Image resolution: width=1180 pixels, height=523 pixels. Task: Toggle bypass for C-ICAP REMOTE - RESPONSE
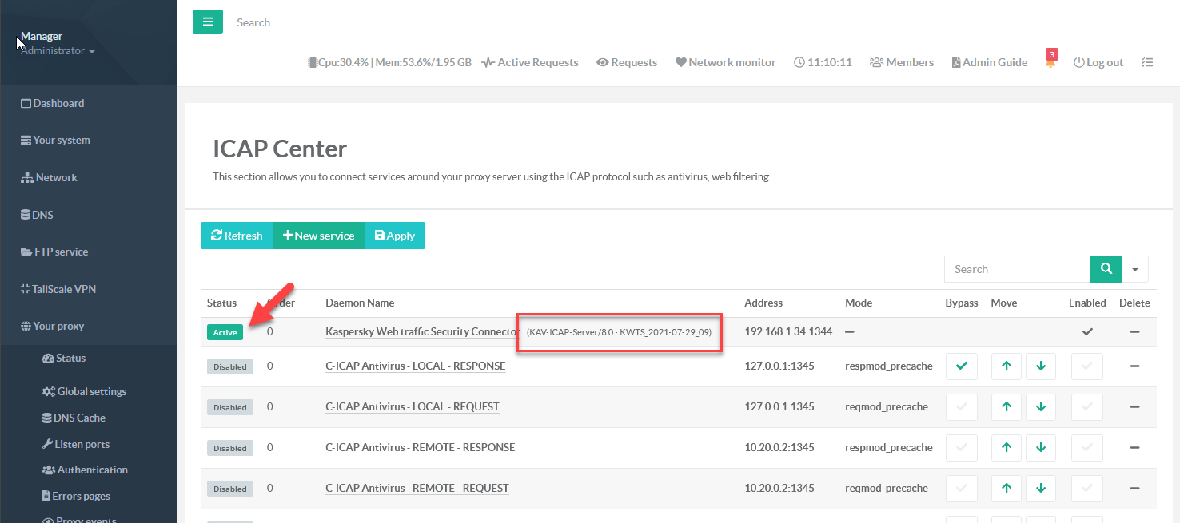point(962,448)
